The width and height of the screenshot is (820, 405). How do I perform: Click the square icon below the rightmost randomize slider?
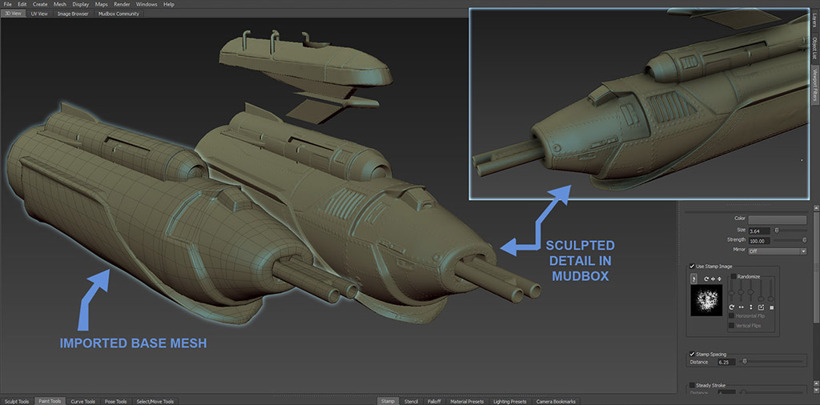771,308
